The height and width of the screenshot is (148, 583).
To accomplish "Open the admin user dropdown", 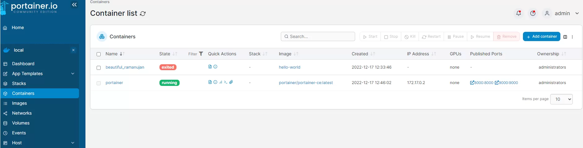I will [562, 13].
